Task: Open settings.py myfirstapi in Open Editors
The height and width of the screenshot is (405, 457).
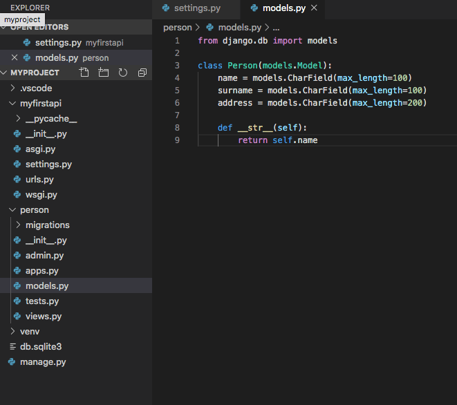Action: point(76,43)
